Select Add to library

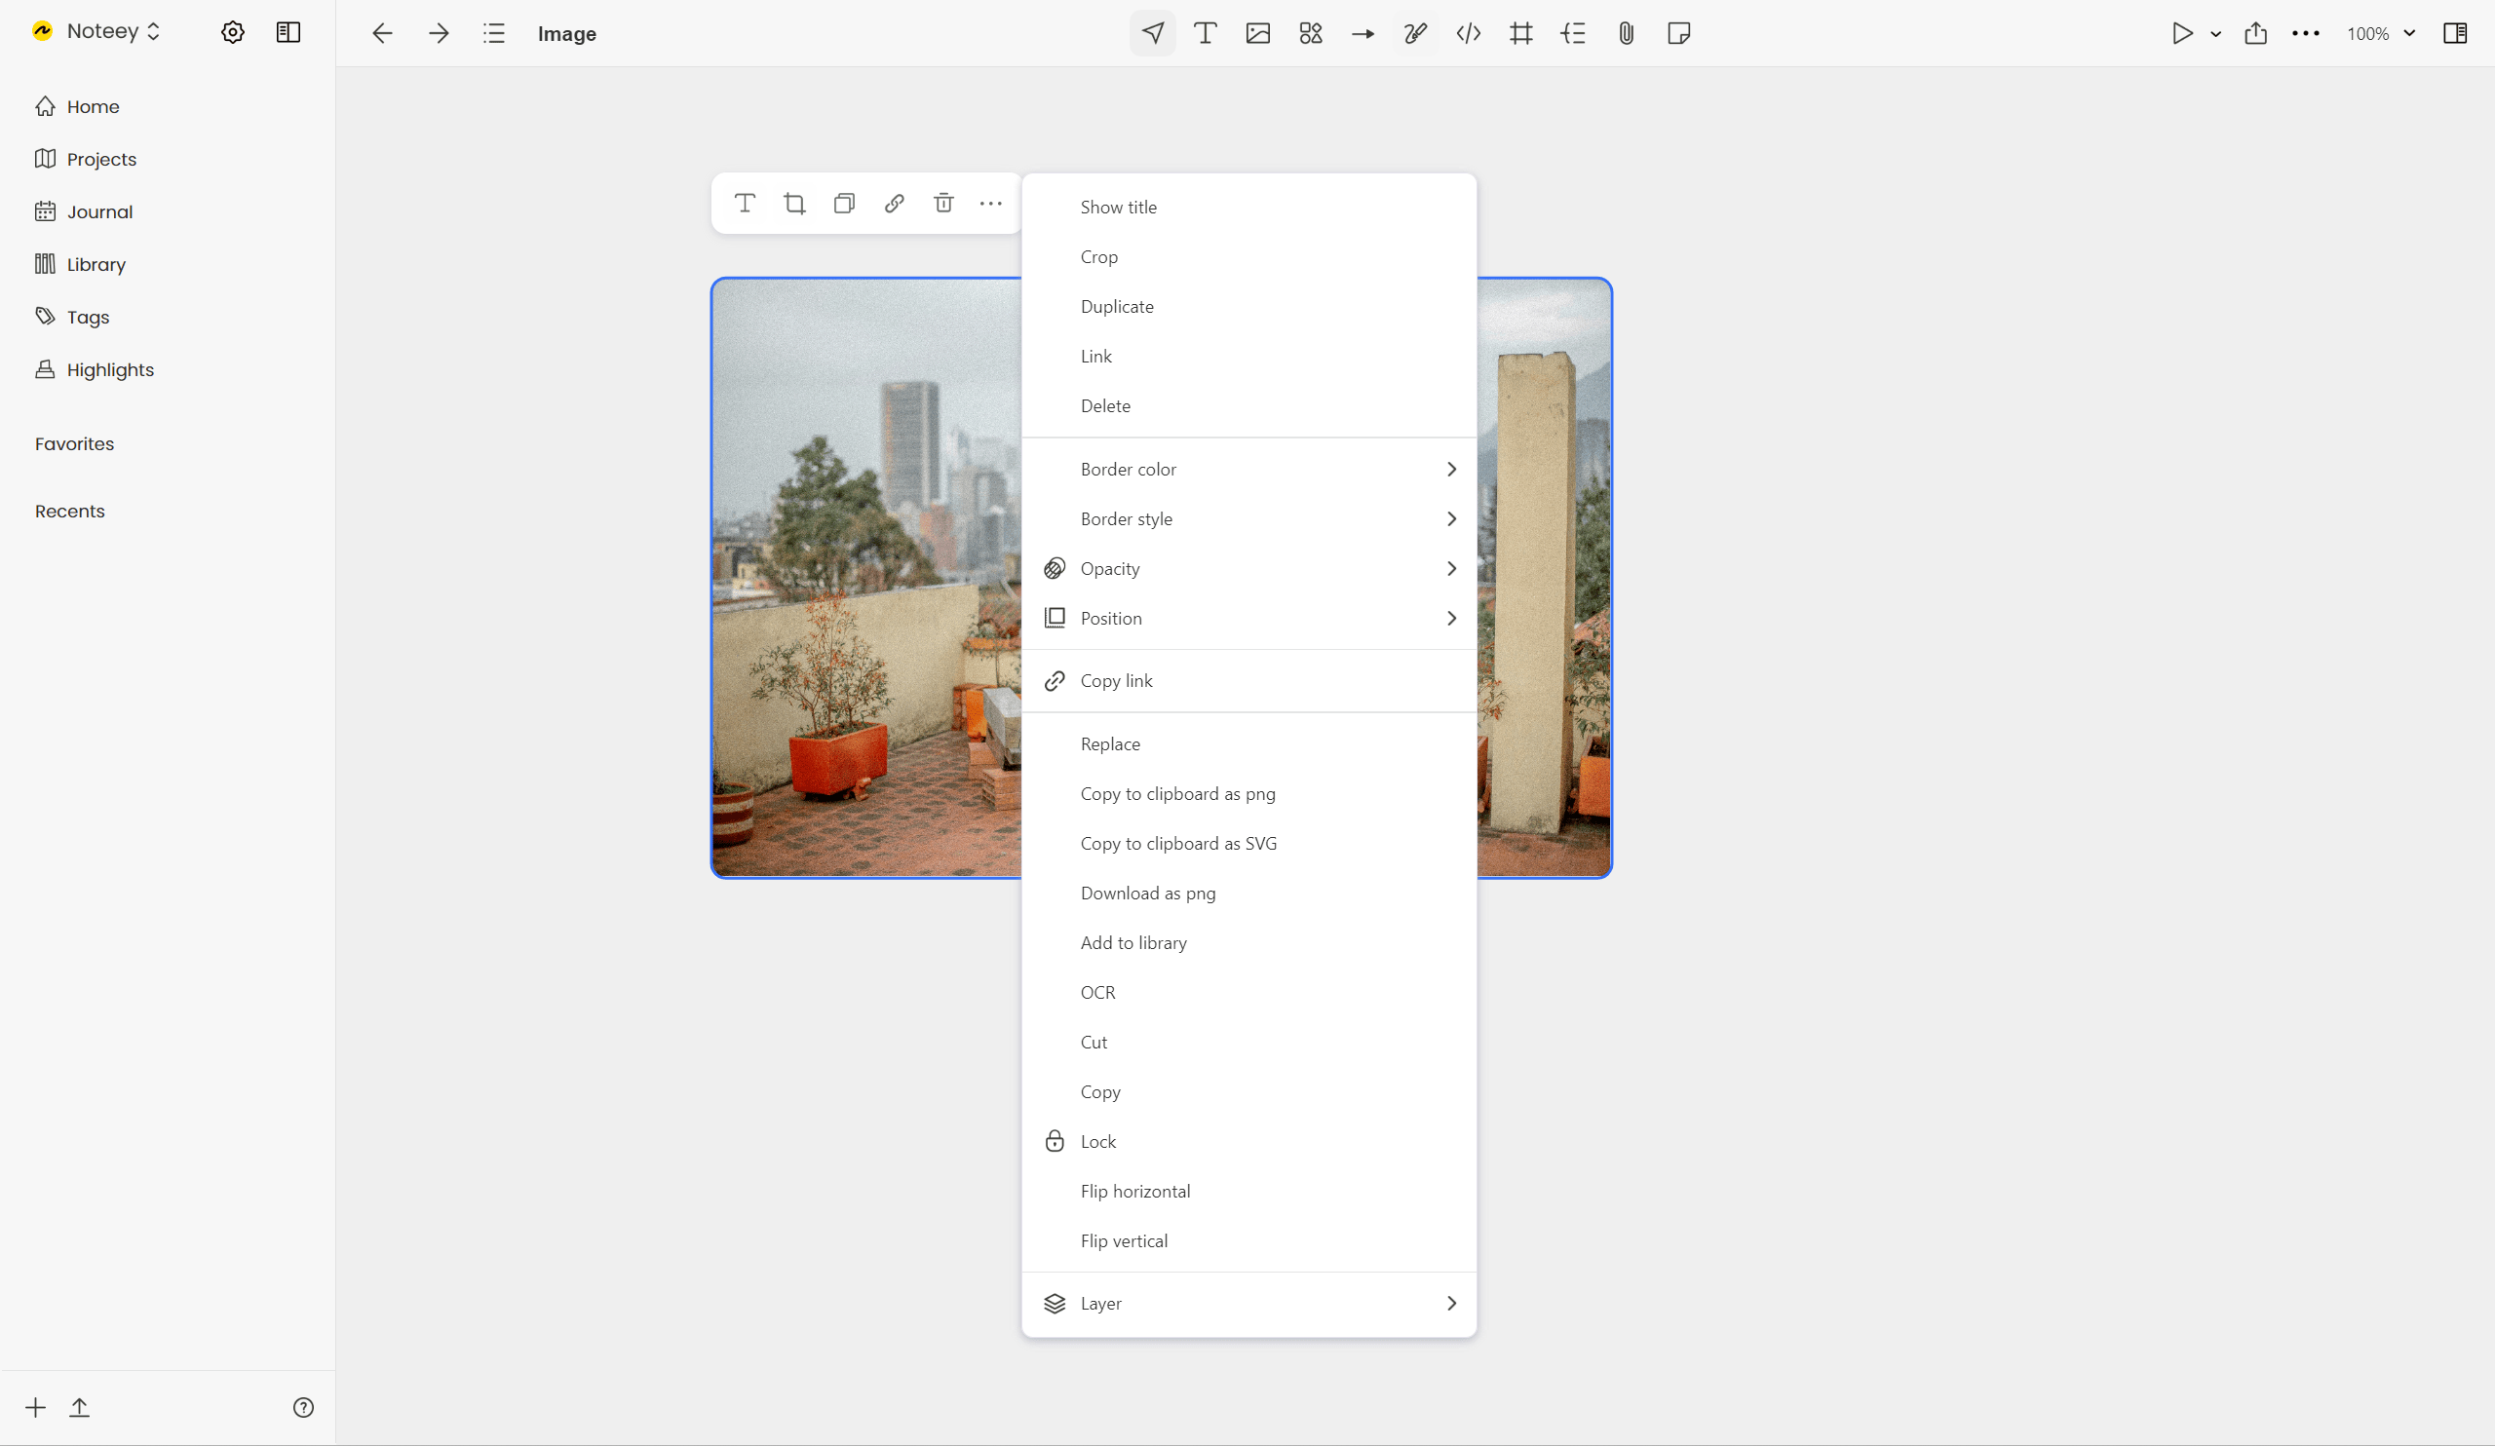point(1248,942)
